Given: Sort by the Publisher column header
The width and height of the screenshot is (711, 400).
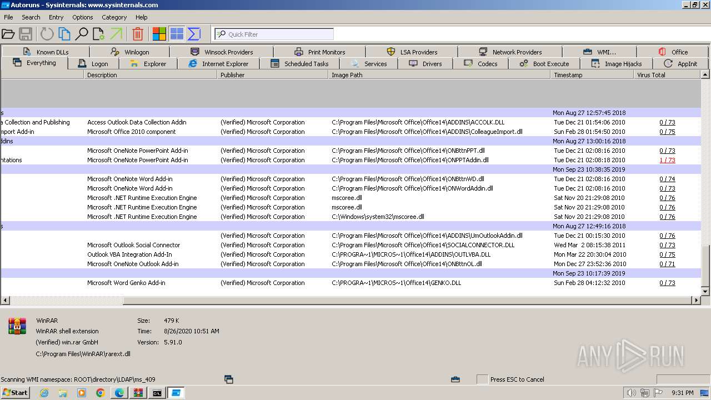Looking at the screenshot, I should coord(273,74).
